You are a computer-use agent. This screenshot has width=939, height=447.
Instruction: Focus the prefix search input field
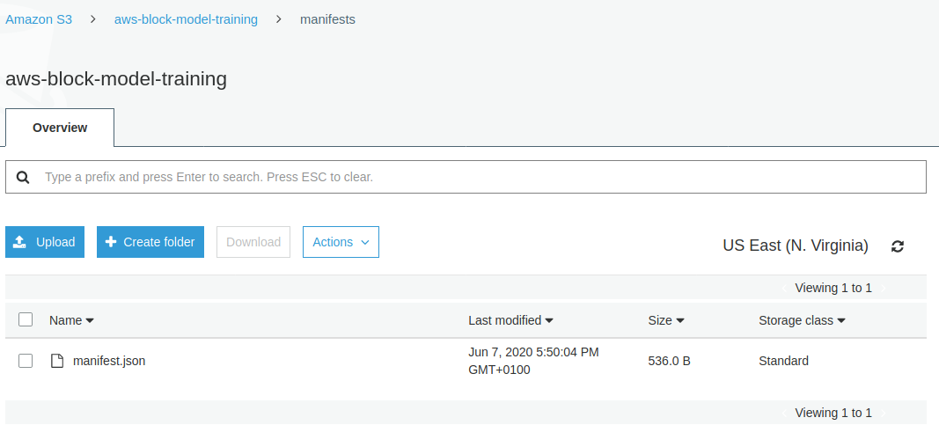coord(466,177)
